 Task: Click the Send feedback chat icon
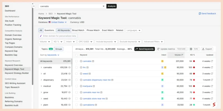(x=200, y=14)
